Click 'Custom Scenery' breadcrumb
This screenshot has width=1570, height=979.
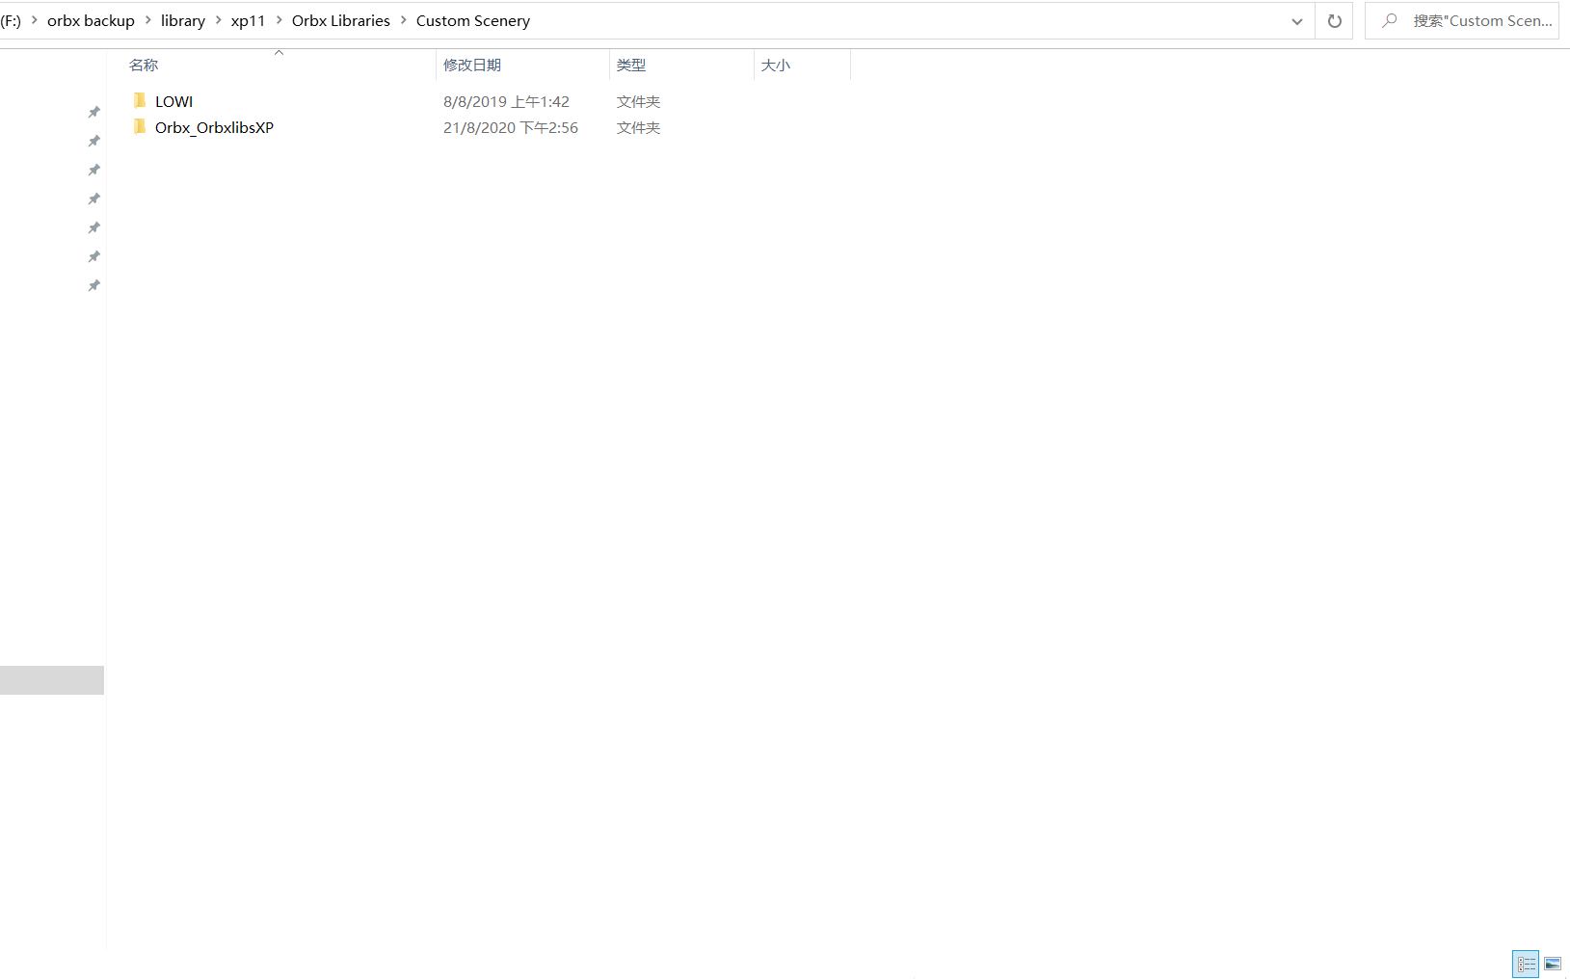click(x=473, y=21)
